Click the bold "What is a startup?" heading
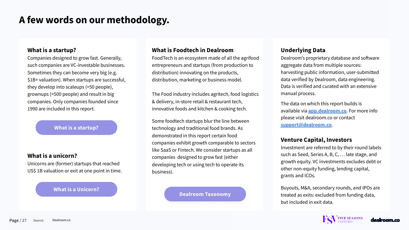 click(52, 50)
